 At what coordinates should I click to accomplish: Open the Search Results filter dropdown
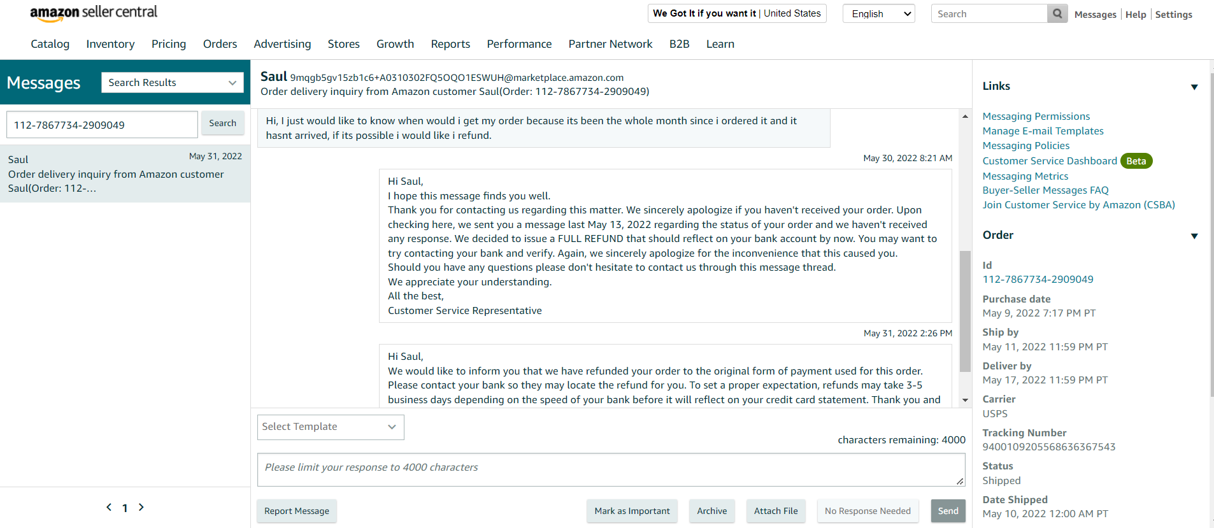click(x=173, y=82)
